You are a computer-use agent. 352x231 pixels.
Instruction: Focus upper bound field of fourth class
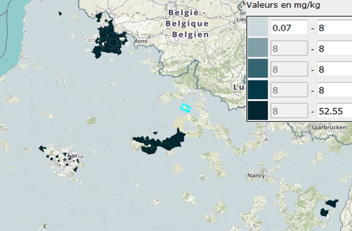pos(334,90)
